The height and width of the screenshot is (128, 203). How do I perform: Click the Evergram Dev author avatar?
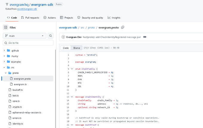63,37
